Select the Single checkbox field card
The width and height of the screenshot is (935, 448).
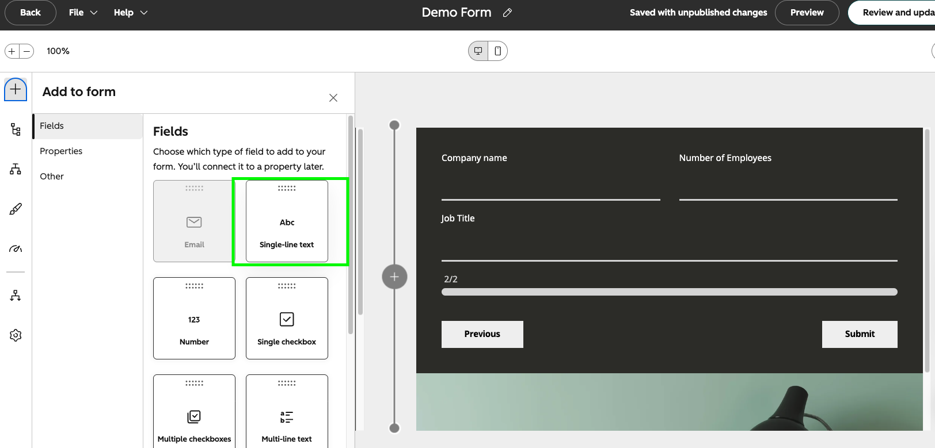tap(287, 319)
